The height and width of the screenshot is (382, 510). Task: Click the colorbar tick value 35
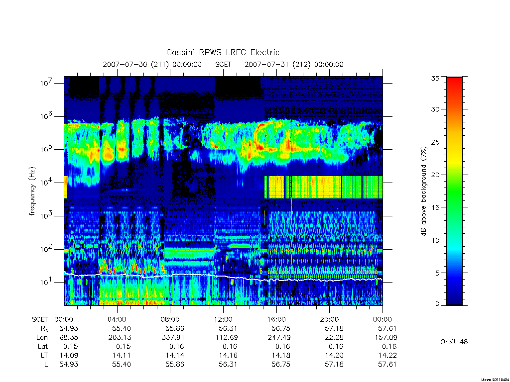pyautogui.click(x=435, y=78)
